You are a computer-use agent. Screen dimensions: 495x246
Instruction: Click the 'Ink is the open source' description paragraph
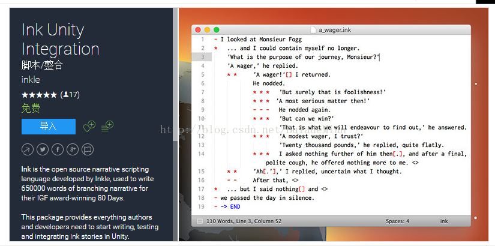[88, 184]
